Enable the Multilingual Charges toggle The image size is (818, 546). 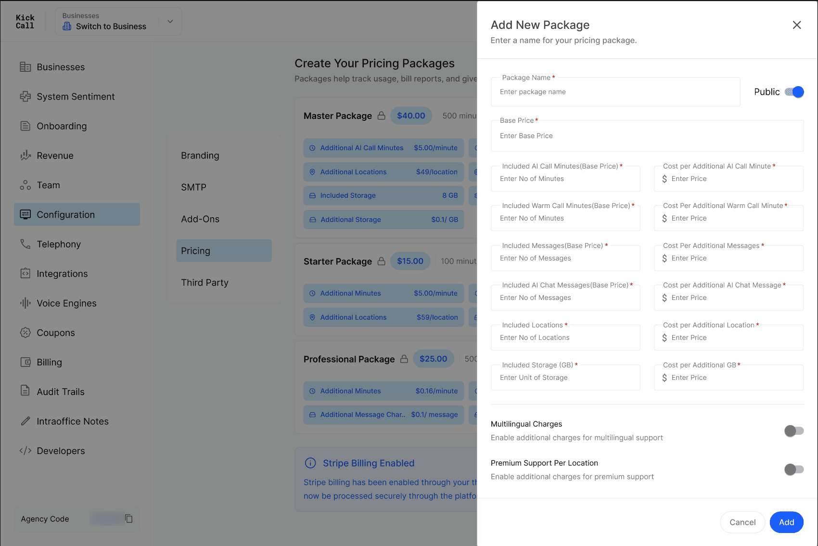[x=794, y=431]
